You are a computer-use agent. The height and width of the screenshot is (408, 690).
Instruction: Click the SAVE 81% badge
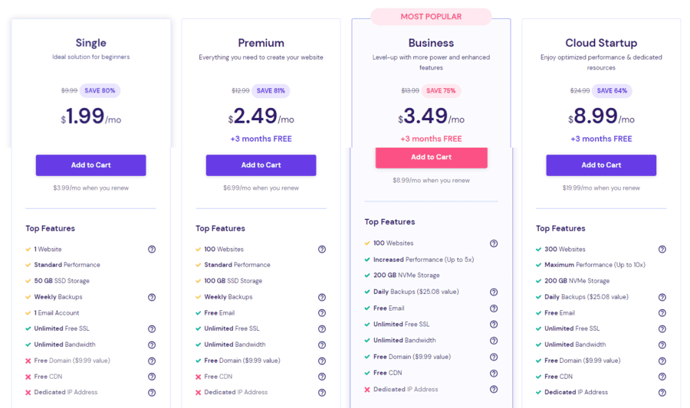[271, 91]
